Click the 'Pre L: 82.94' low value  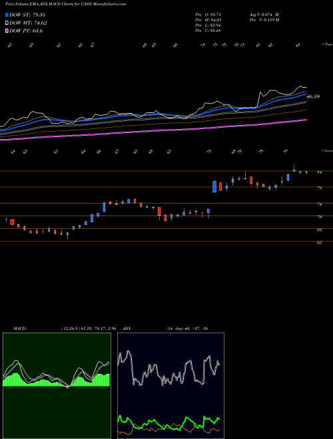(208, 25)
